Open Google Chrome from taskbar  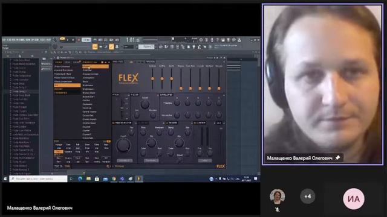pyautogui.click(x=114, y=179)
